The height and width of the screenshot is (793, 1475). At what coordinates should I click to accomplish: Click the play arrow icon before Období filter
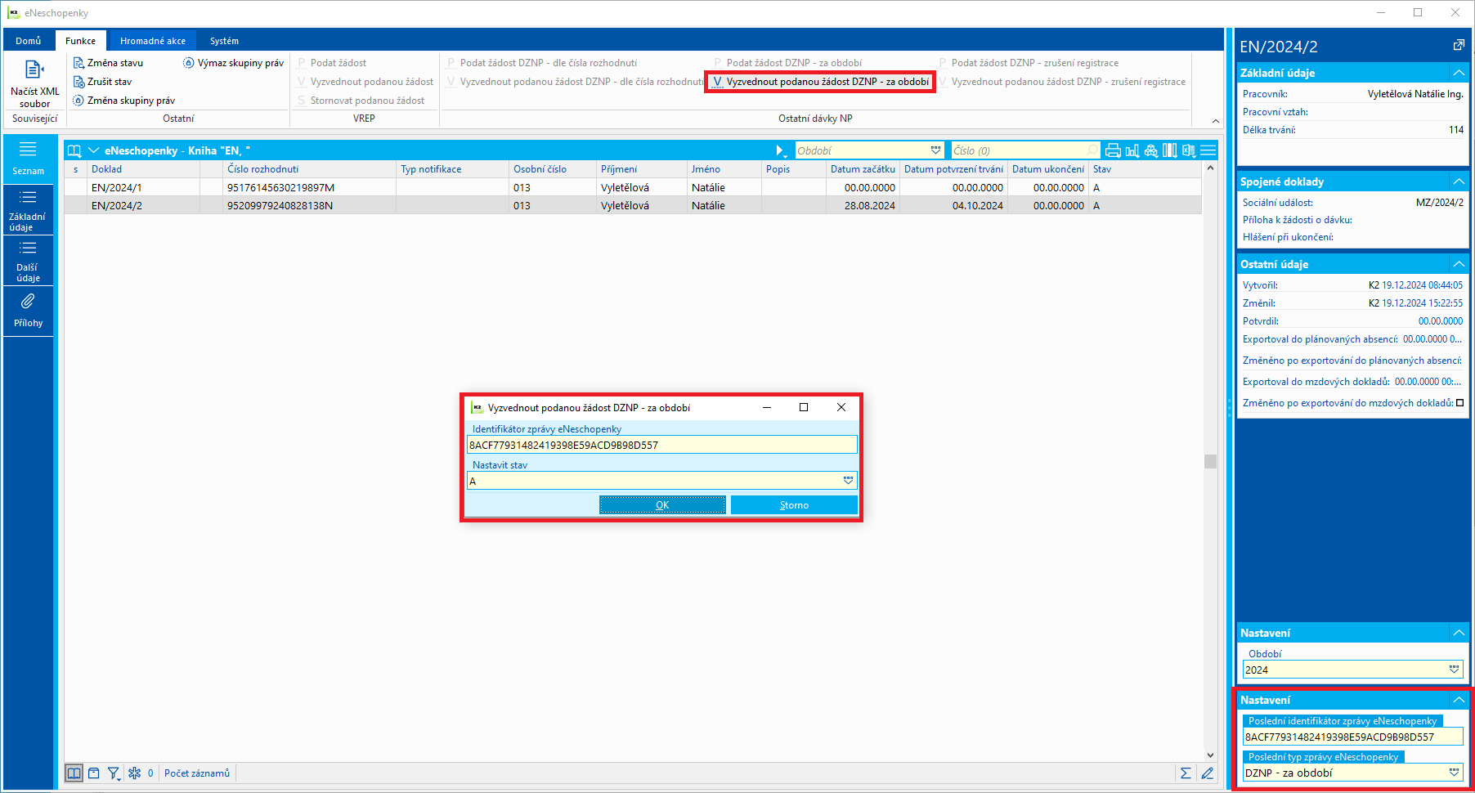click(781, 150)
